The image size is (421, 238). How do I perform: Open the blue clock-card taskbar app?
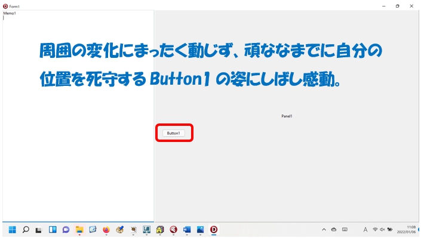(x=93, y=230)
